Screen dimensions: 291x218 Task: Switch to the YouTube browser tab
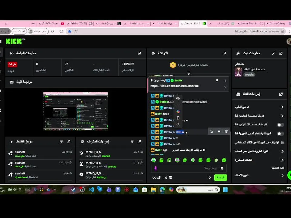coord(52,24)
